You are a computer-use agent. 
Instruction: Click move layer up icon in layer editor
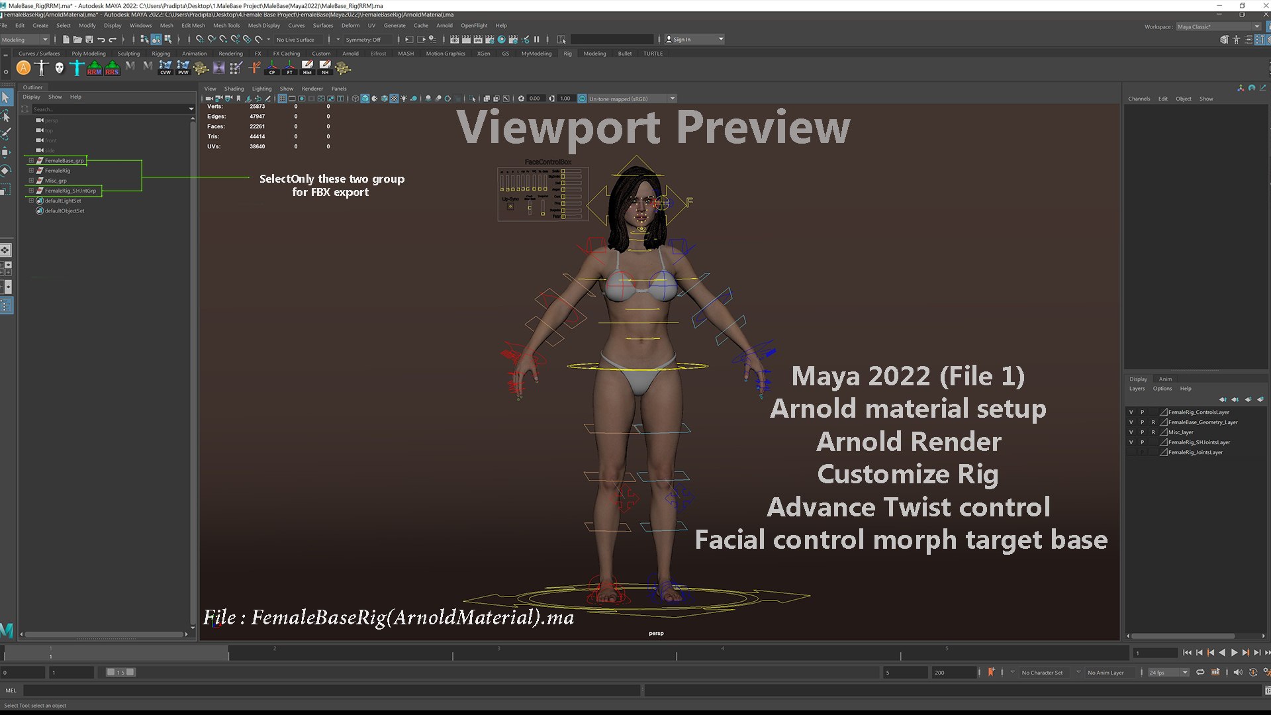coord(1223,399)
